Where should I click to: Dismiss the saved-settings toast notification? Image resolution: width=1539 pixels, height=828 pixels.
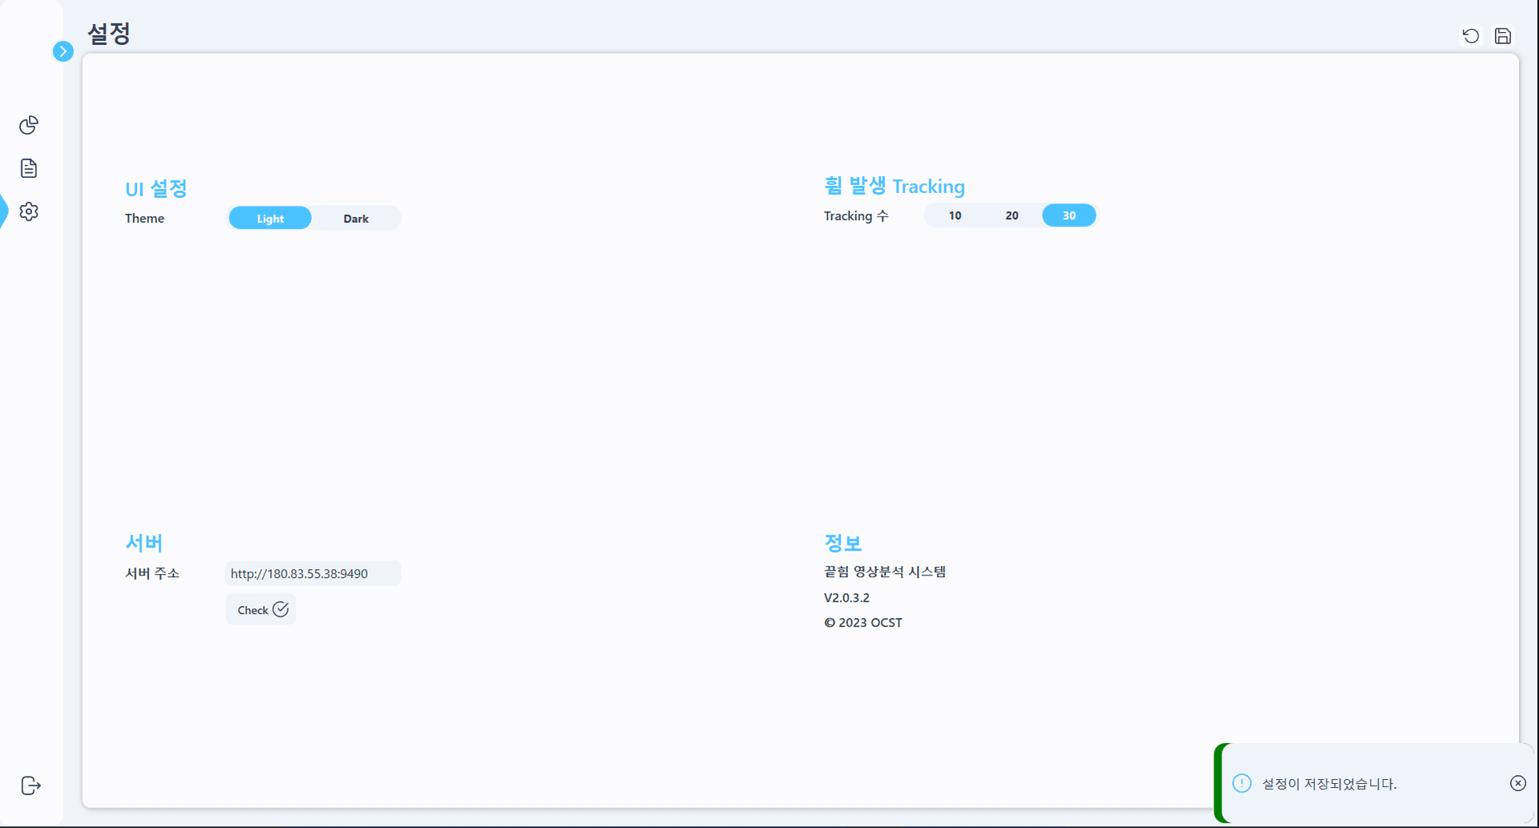(x=1517, y=783)
